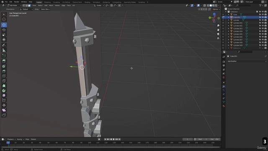Enable face select mode

pyautogui.click(x=29, y=5)
